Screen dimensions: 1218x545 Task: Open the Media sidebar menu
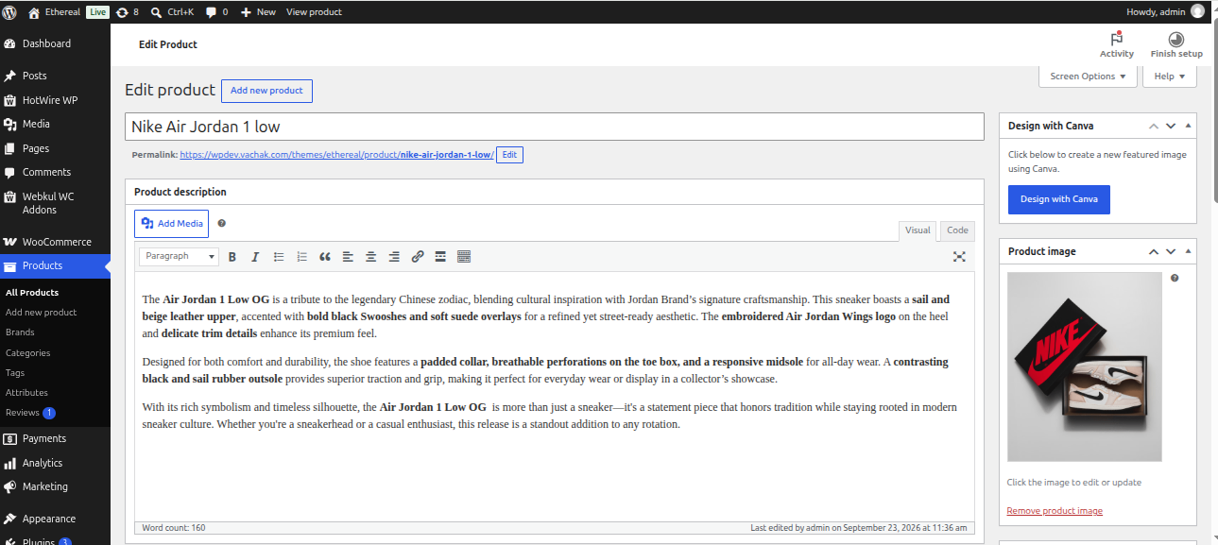(x=55, y=124)
